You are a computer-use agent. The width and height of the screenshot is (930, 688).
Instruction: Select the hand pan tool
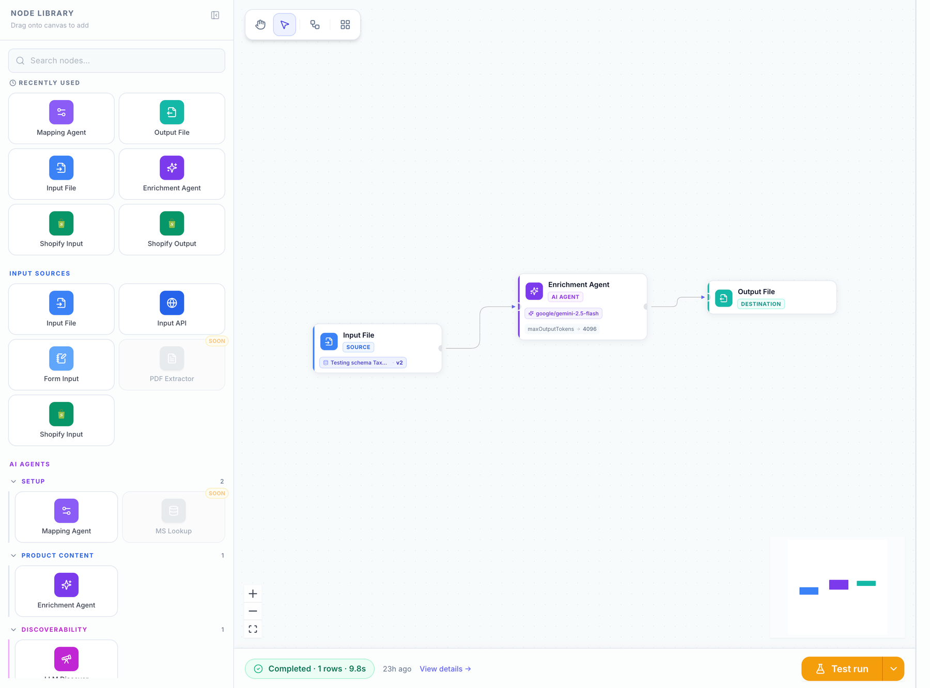click(x=260, y=25)
